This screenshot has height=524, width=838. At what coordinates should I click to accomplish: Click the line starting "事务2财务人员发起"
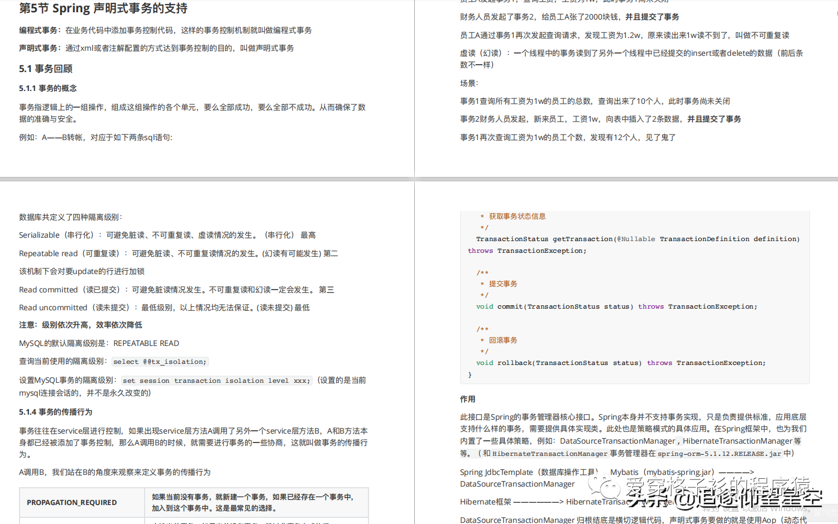point(601,119)
